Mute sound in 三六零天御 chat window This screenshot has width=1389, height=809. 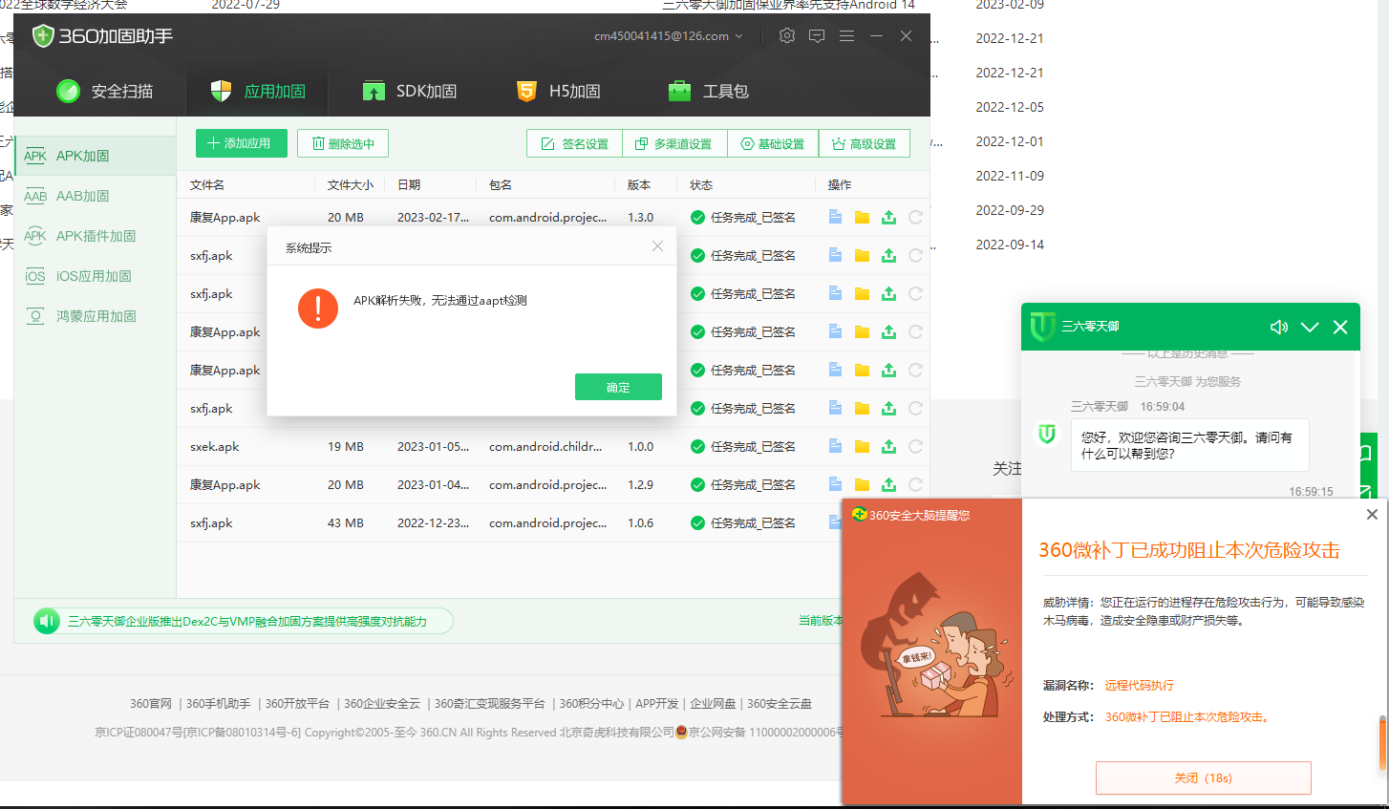[1279, 327]
